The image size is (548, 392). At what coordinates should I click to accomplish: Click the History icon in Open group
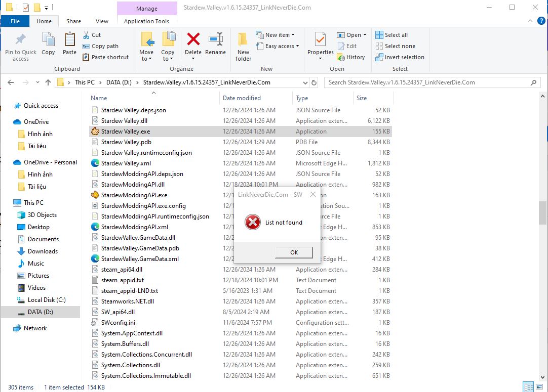[x=351, y=57]
